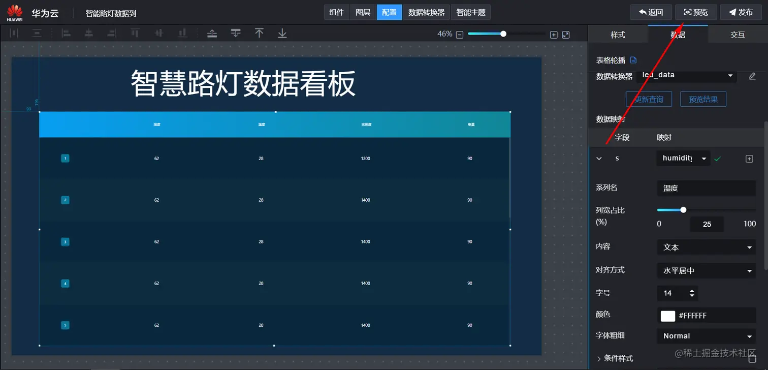The width and height of the screenshot is (768, 370).
Task: Click the move layer down icon
Action: 236,34
